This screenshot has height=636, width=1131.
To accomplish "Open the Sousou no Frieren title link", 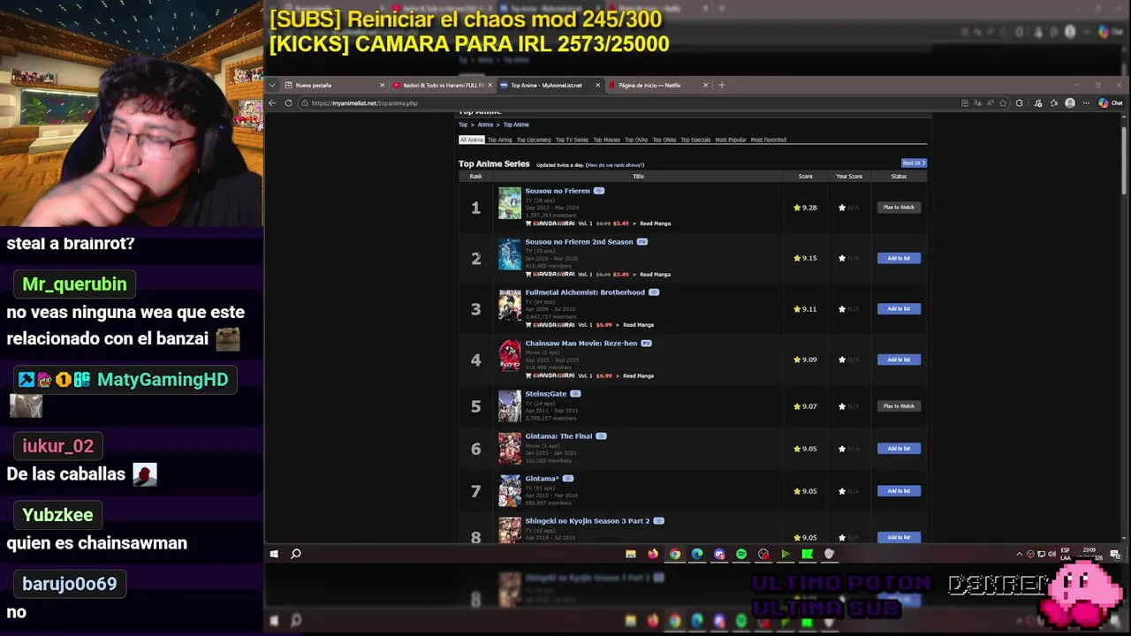I will (558, 191).
